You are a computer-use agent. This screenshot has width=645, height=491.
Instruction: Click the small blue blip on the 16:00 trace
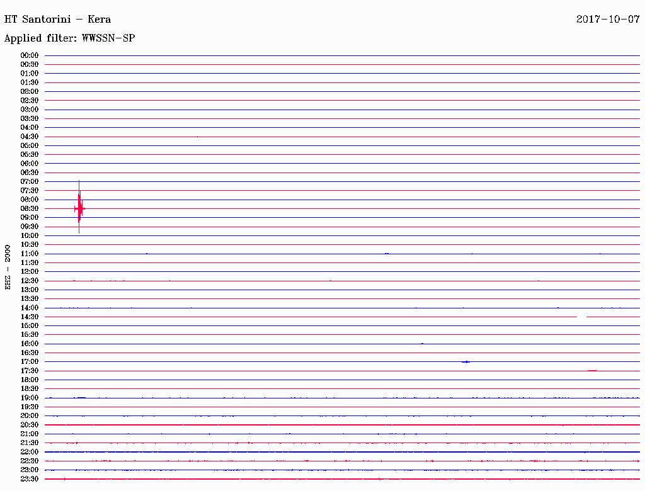(x=423, y=343)
